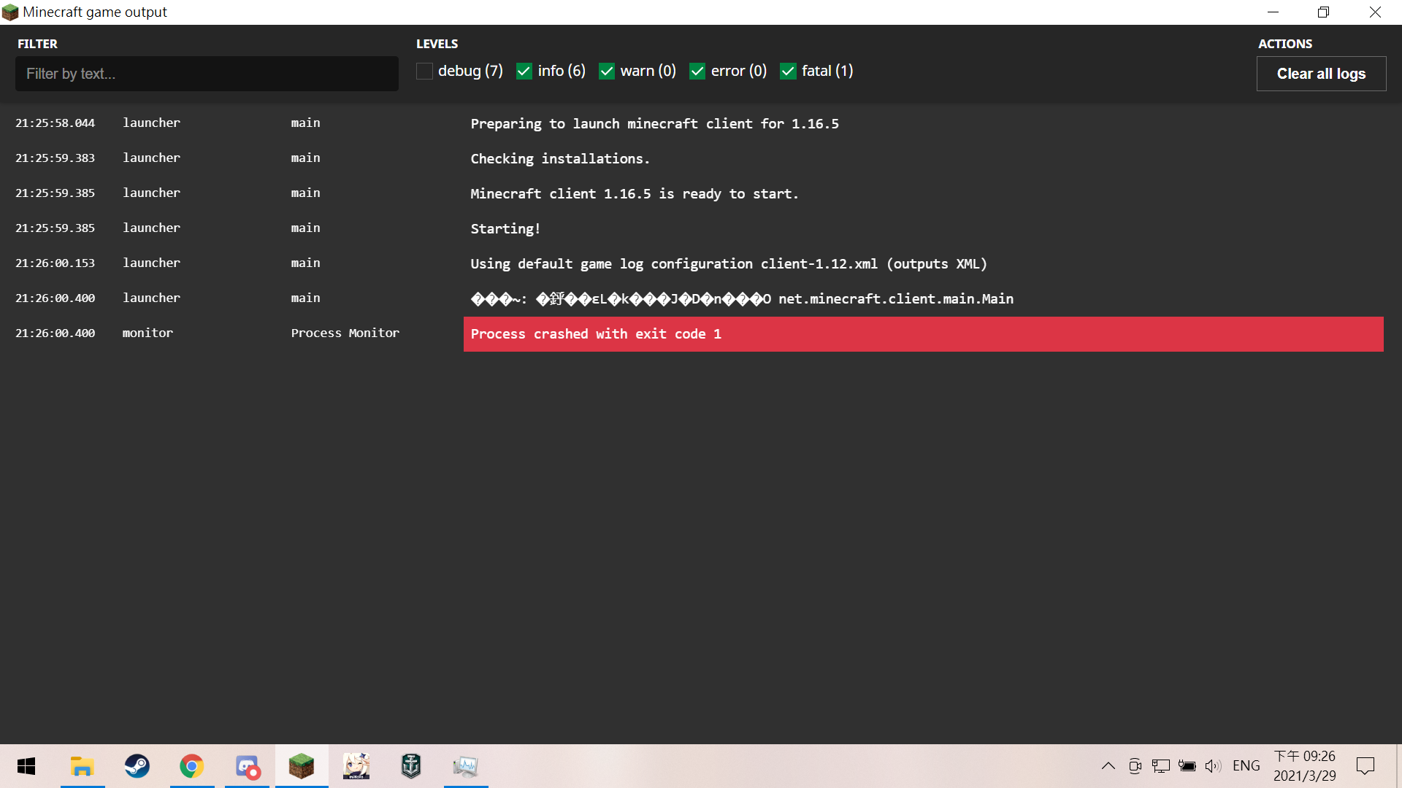This screenshot has height=788, width=1402.
Task: Click the taskbar clock and date
Action: 1304,766
